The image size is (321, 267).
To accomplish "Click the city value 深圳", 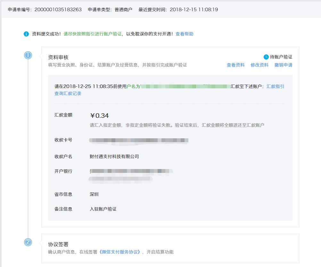I will pyautogui.click(x=94, y=194).
